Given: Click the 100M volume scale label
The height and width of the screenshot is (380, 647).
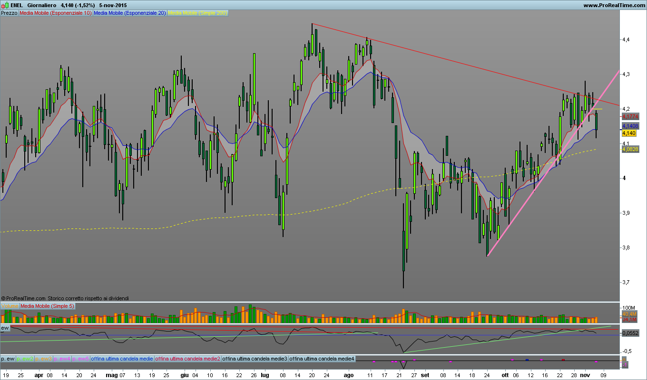Looking at the screenshot, I should coord(629,309).
